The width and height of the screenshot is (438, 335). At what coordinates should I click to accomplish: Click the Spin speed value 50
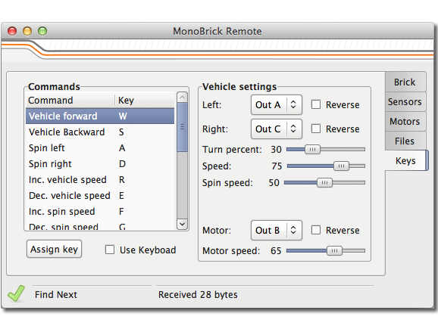point(274,183)
